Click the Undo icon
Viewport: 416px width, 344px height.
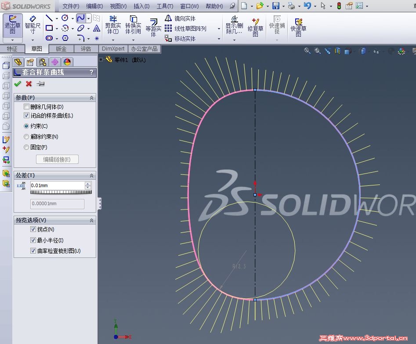(x=307, y=6)
